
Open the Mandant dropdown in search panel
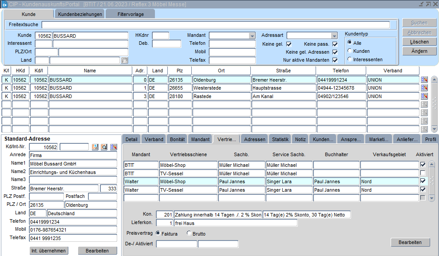tap(252, 35)
